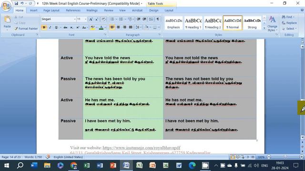
Task: Open the borders dropdown arrow
Action: (x=159, y=28)
